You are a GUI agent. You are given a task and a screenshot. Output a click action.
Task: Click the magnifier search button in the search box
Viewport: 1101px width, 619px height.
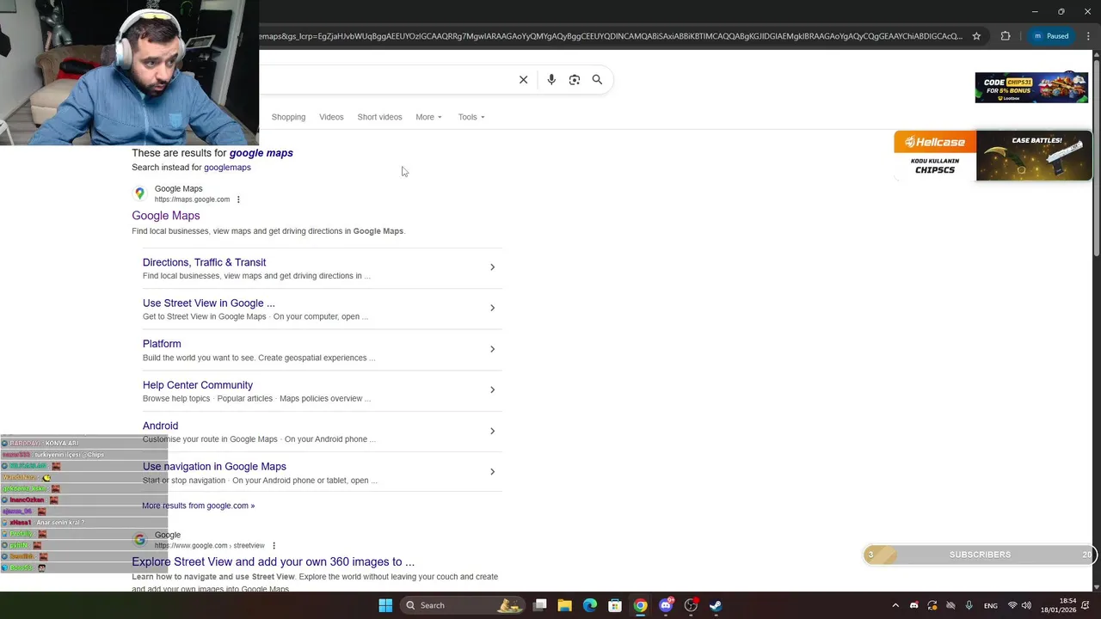click(597, 80)
